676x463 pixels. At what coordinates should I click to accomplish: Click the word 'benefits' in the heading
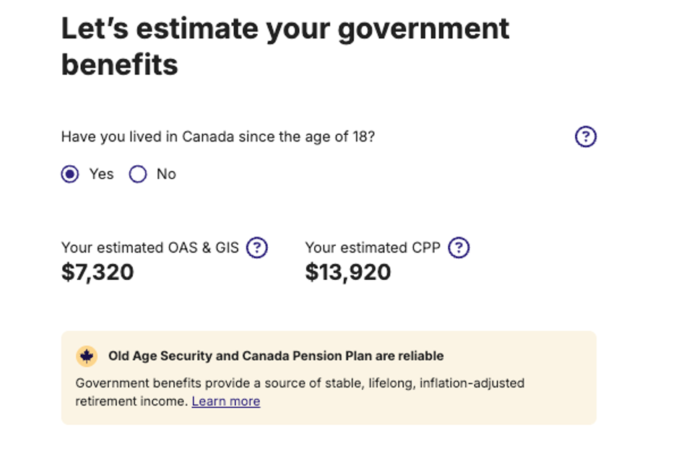[120, 65]
